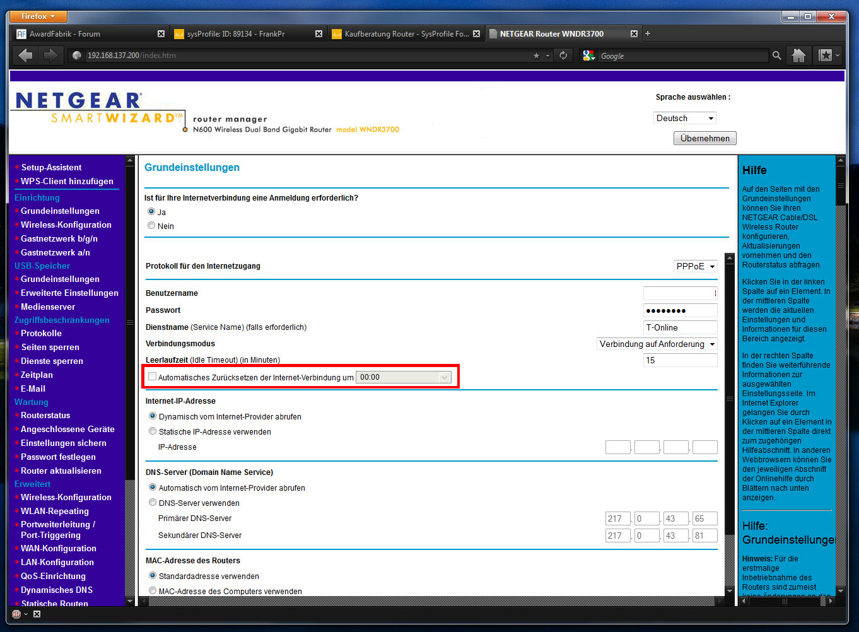Click the Dienstname T-Online field
The image size is (859, 632).
(x=681, y=327)
